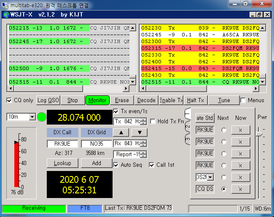This screenshot has width=274, height=217.
Task: Click the FT8 mode status indicator
Action: click(x=85, y=208)
